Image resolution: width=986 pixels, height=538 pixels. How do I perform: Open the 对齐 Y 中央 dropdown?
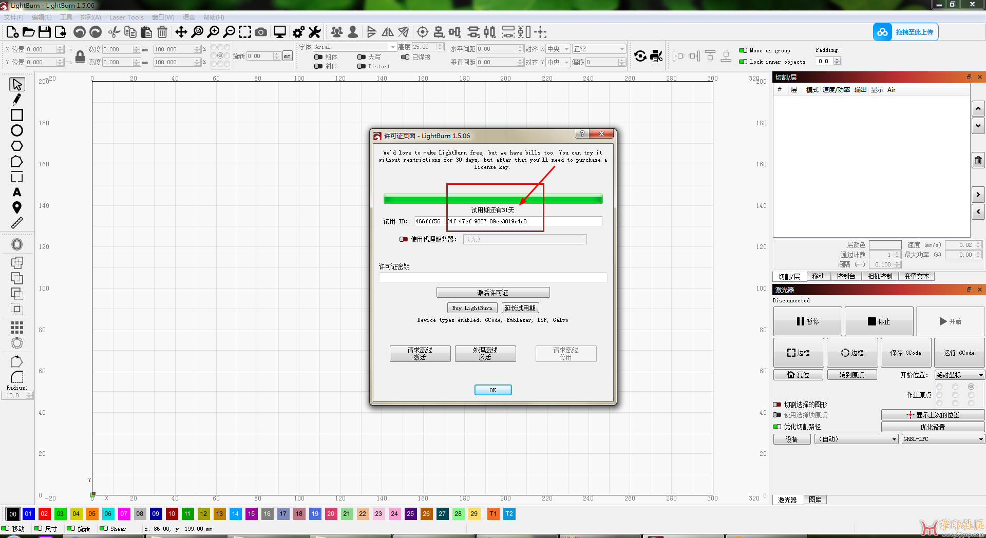(558, 62)
